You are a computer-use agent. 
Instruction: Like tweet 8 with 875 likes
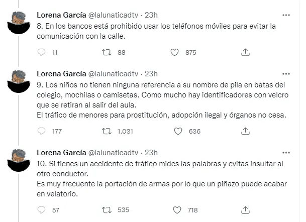point(175,52)
